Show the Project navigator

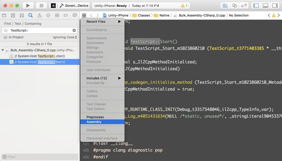coord(4,15)
